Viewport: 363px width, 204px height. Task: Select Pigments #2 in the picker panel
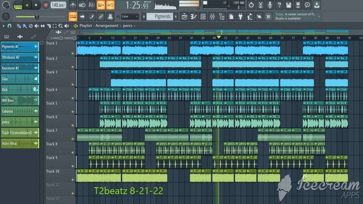click(x=20, y=46)
